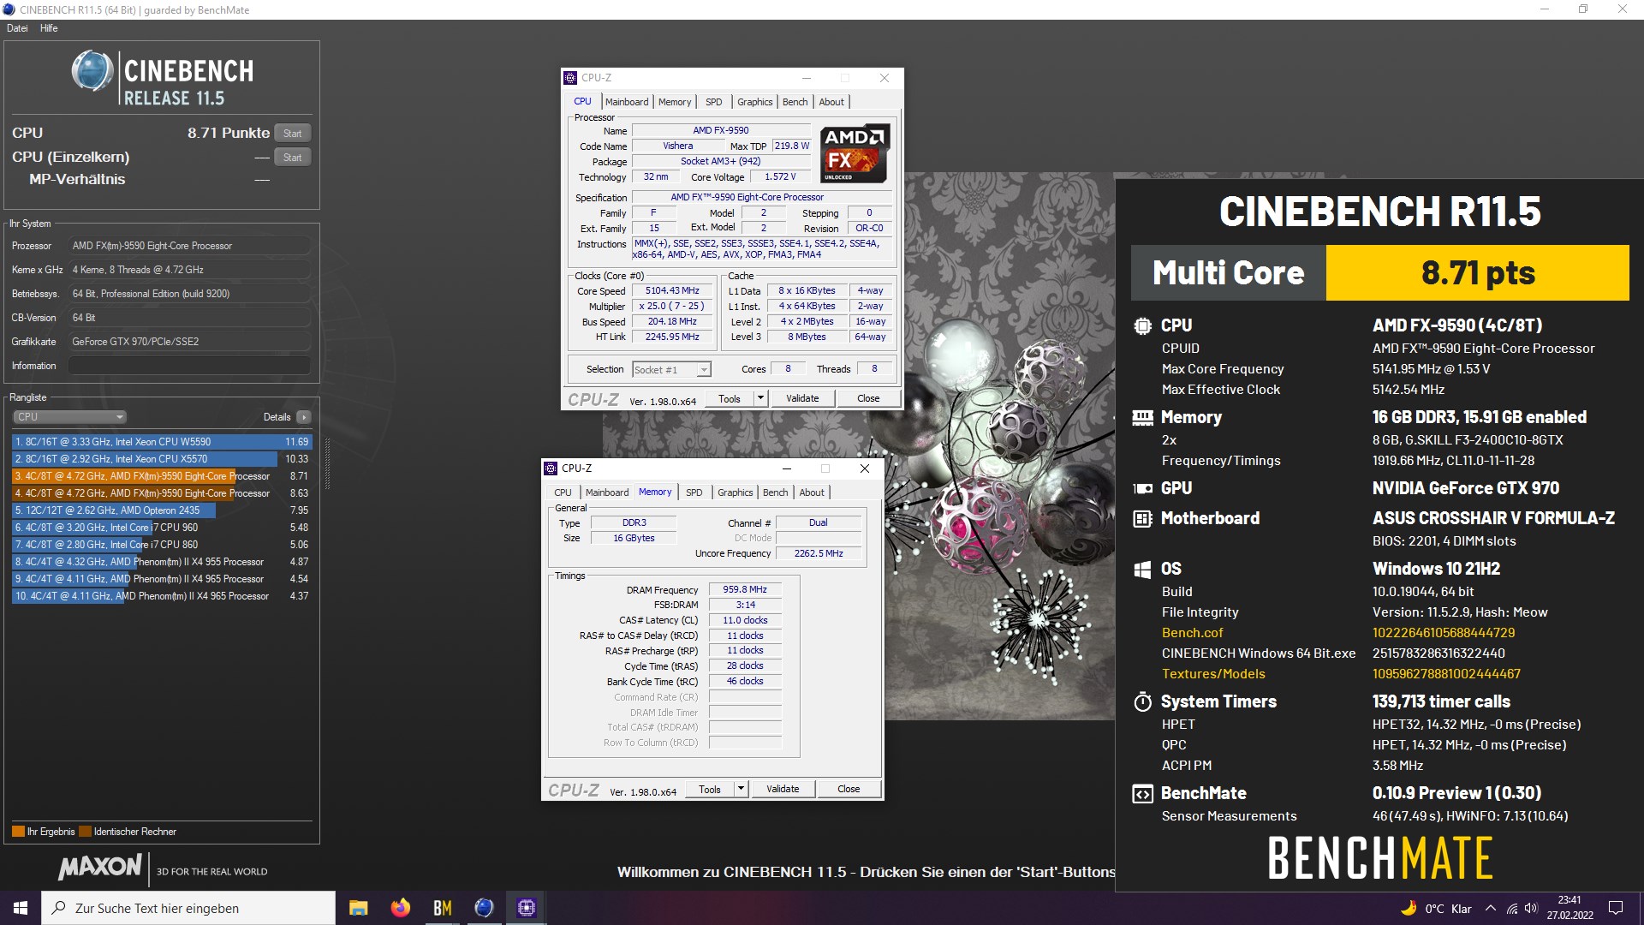Click the Textures/Models hash link
Screen dimensions: 1644x925
1446,674
